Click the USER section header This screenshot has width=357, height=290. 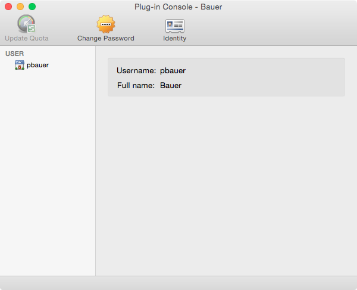(x=14, y=54)
